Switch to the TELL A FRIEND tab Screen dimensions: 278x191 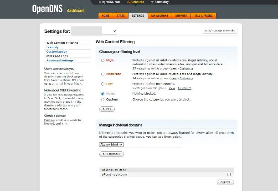203,16
